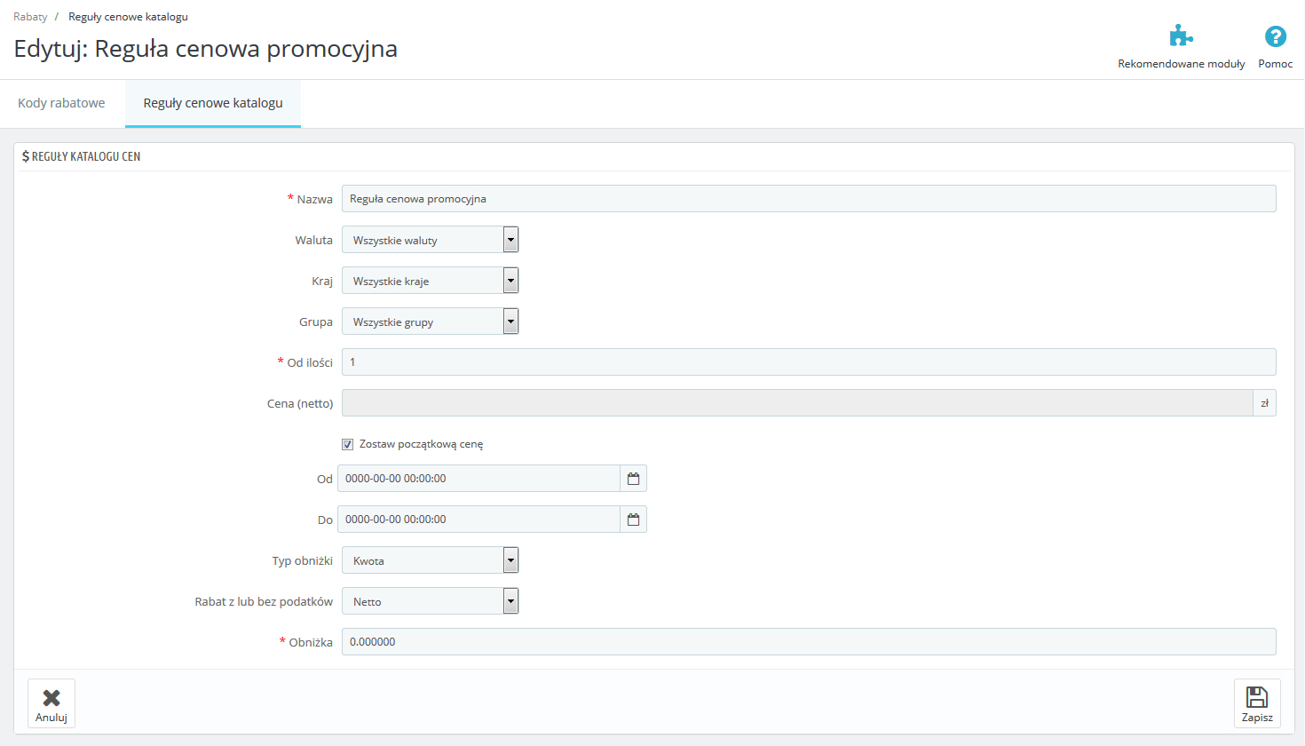Screen dimensions: 1305x746
Task: Expand the Grupa dropdown
Action: 430,321
